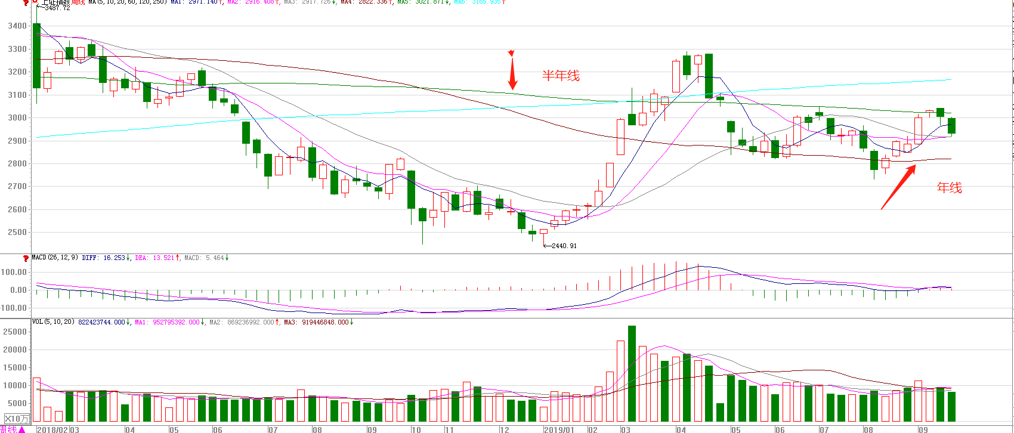Click the 2440.91 low price label
Image resolution: width=1014 pixels, height=433 pixels.
pos(564,246)
